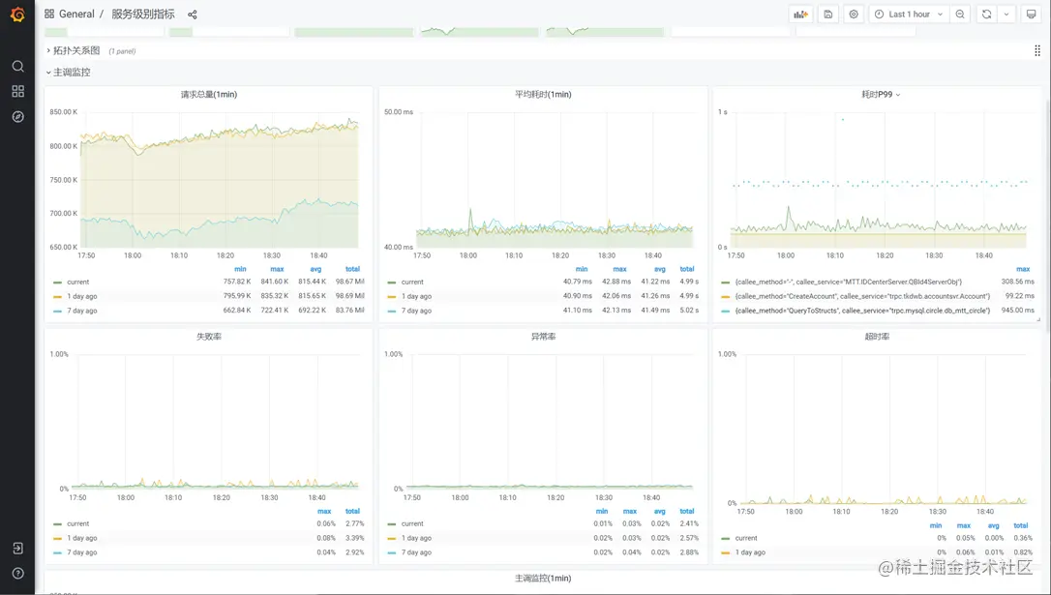Toggle 1 day ago series in 超时率 legend
1051x595 pixels.
pyautogui.click(x=750, y=552)
